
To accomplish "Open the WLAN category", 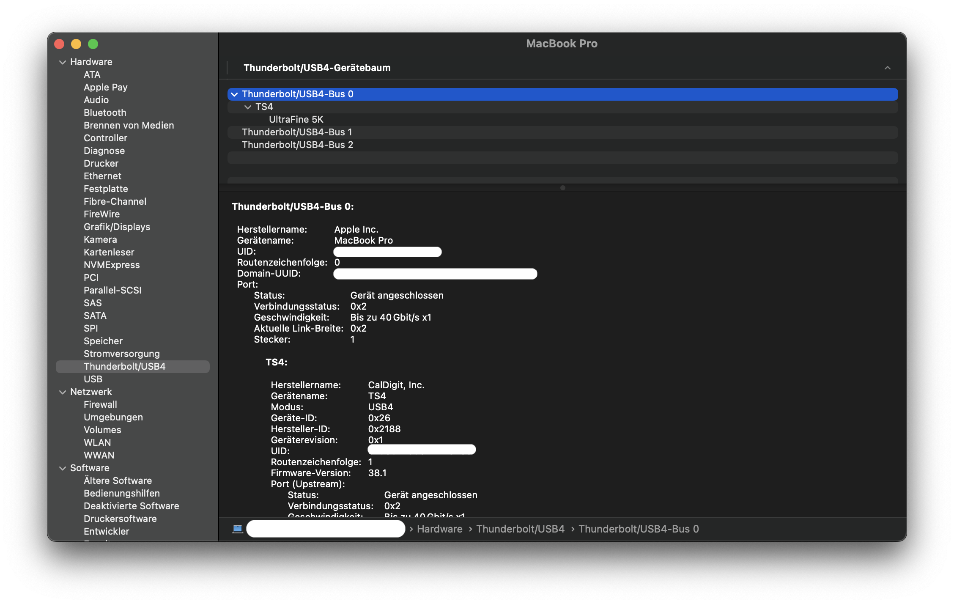I will point(97,442).
